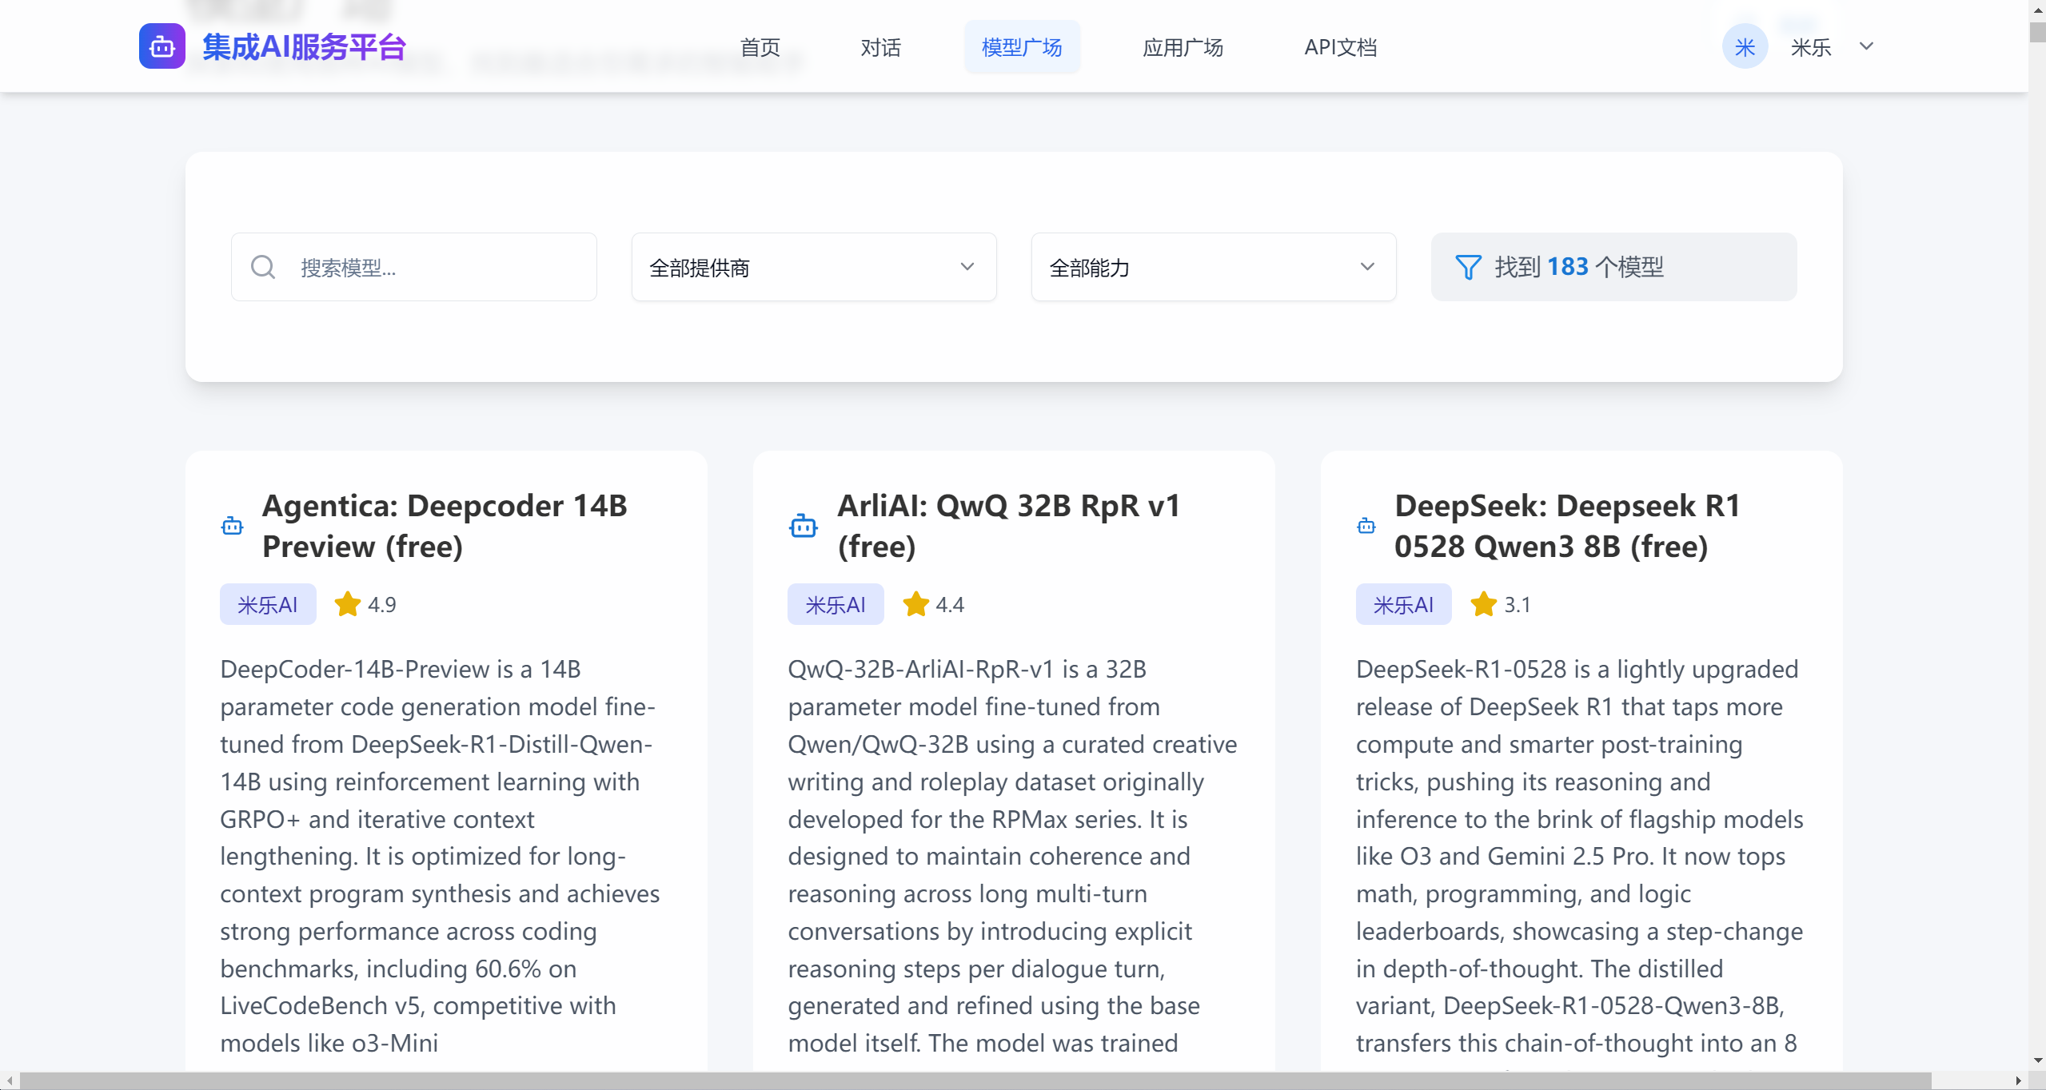Click robot icon beside ArliAI QwQ 32B

pyautogui.click(x=803, y=526)
